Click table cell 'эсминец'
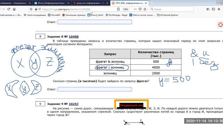Viewport: 223px width, 125px height. pos(110,73)
